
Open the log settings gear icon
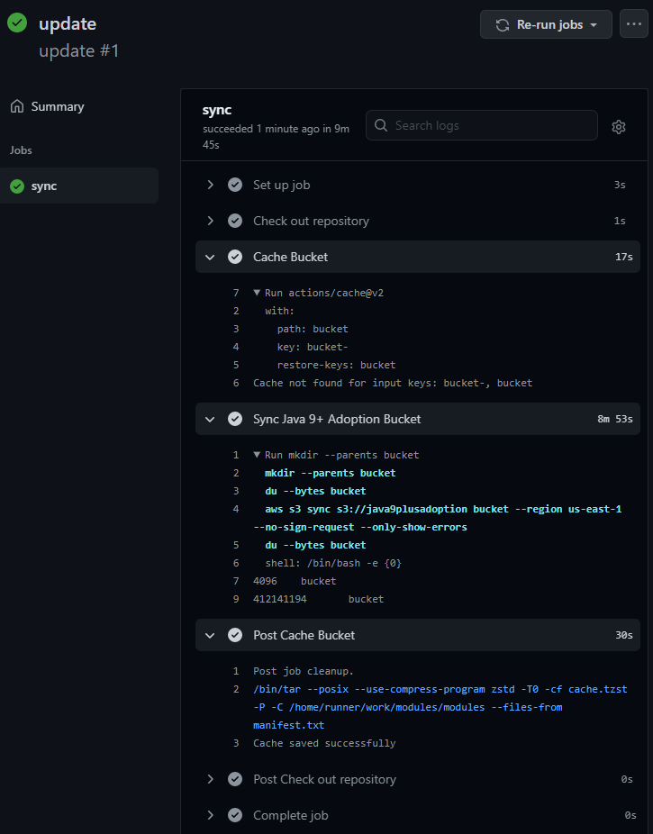[x=618, y=126]
